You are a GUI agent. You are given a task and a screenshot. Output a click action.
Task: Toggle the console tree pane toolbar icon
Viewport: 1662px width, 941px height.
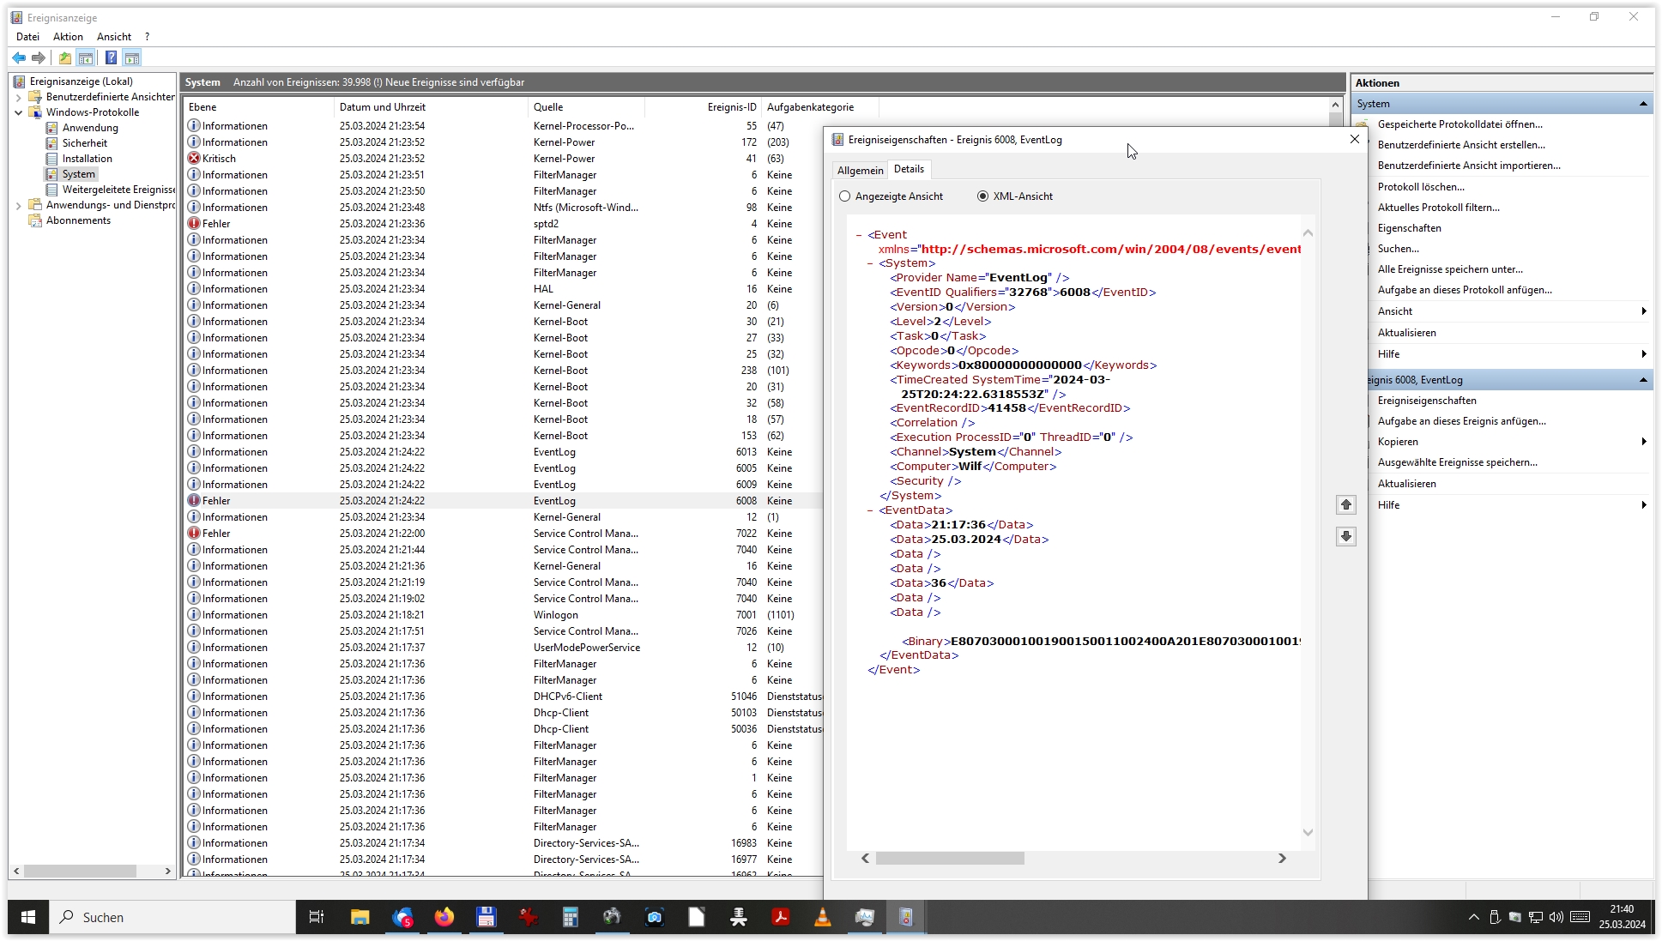tap(86, 58)
